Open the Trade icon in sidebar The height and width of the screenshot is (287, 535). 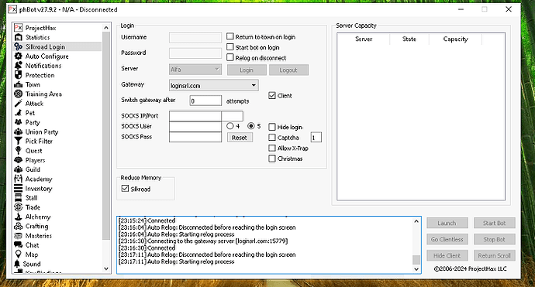pos(18,207)
